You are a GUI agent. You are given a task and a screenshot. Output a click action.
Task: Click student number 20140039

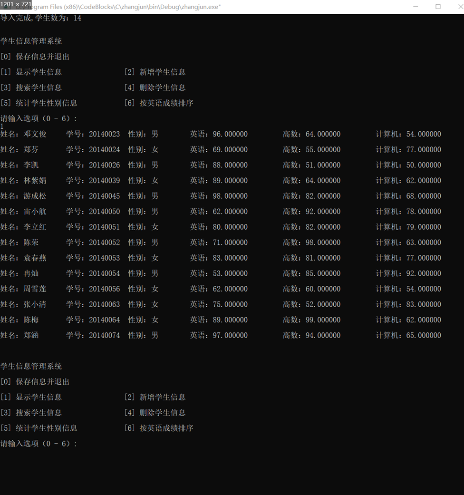point(105,181)
